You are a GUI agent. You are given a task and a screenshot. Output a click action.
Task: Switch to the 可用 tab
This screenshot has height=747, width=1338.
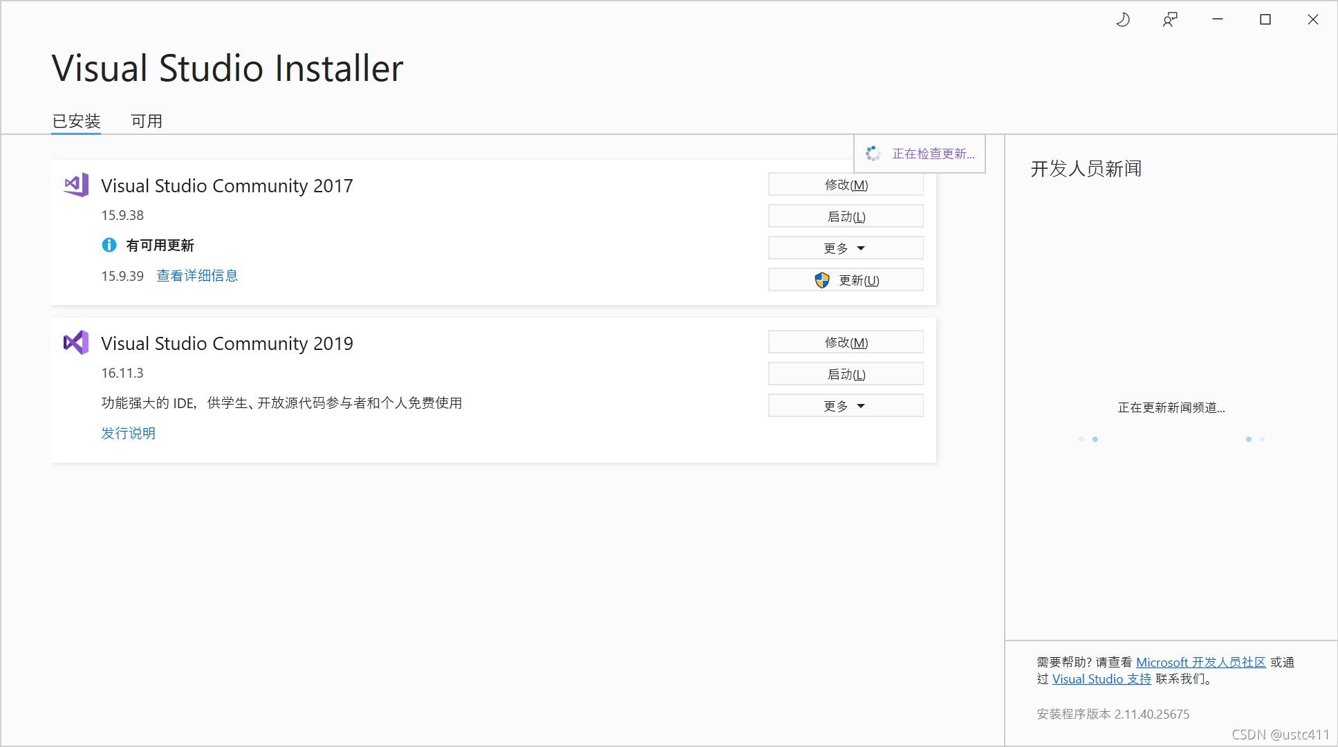pos(147,121)
